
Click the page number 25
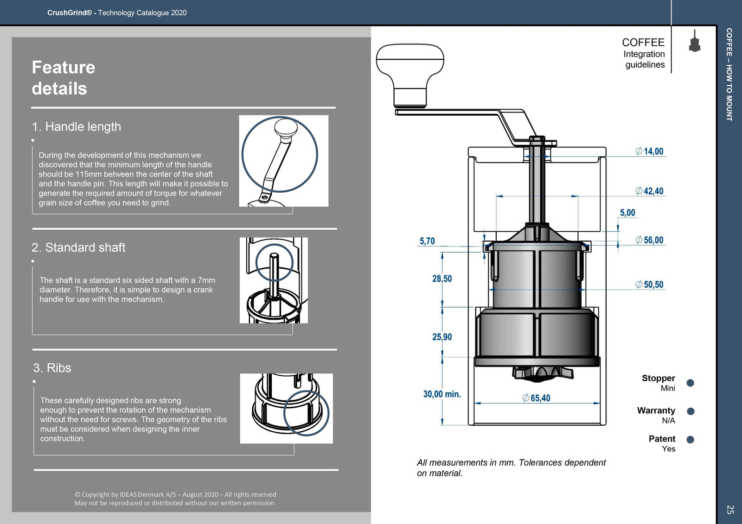pyautogui.click(x=730, y=510)
